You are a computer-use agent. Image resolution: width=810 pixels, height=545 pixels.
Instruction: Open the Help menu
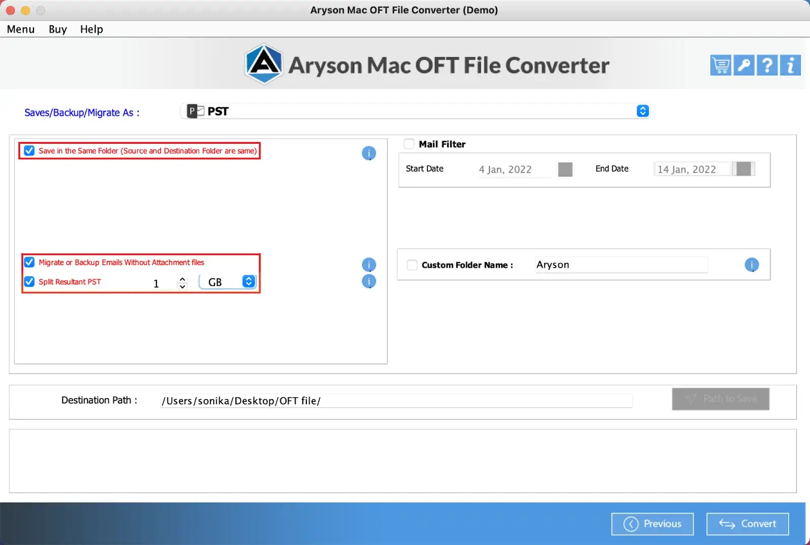(92, 29)
